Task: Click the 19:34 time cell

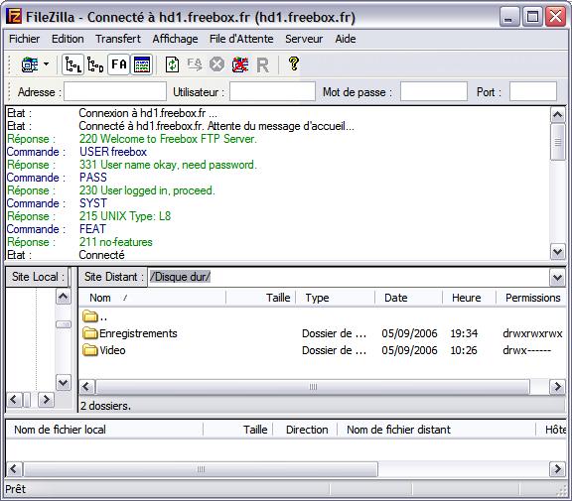Action: click(464, 333)
